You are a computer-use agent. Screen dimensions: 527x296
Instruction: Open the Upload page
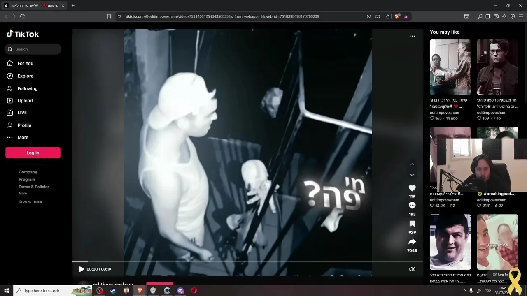(x=25, y=101)
